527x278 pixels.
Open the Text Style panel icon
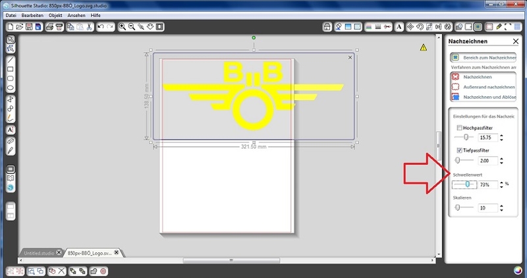399,27
